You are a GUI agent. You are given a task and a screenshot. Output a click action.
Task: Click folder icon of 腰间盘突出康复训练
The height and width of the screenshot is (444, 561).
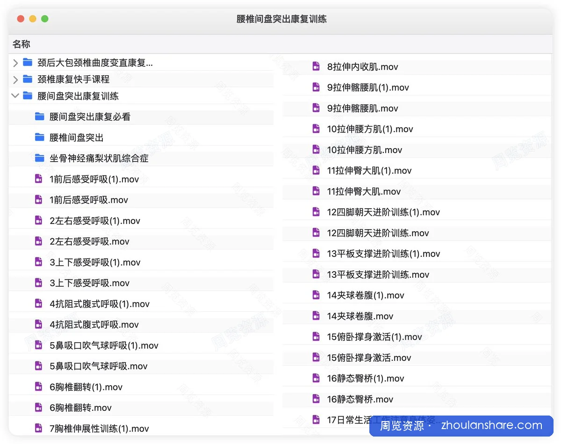point(28,96)
